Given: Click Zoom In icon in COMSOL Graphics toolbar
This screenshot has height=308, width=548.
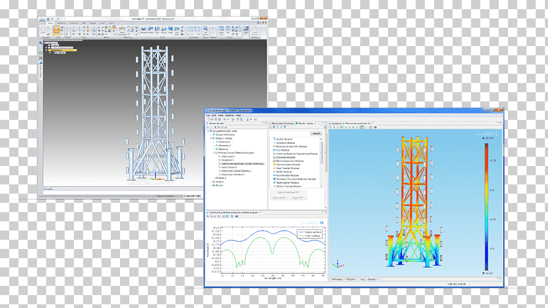Looking at the screenshot, I should coord(330,127).
